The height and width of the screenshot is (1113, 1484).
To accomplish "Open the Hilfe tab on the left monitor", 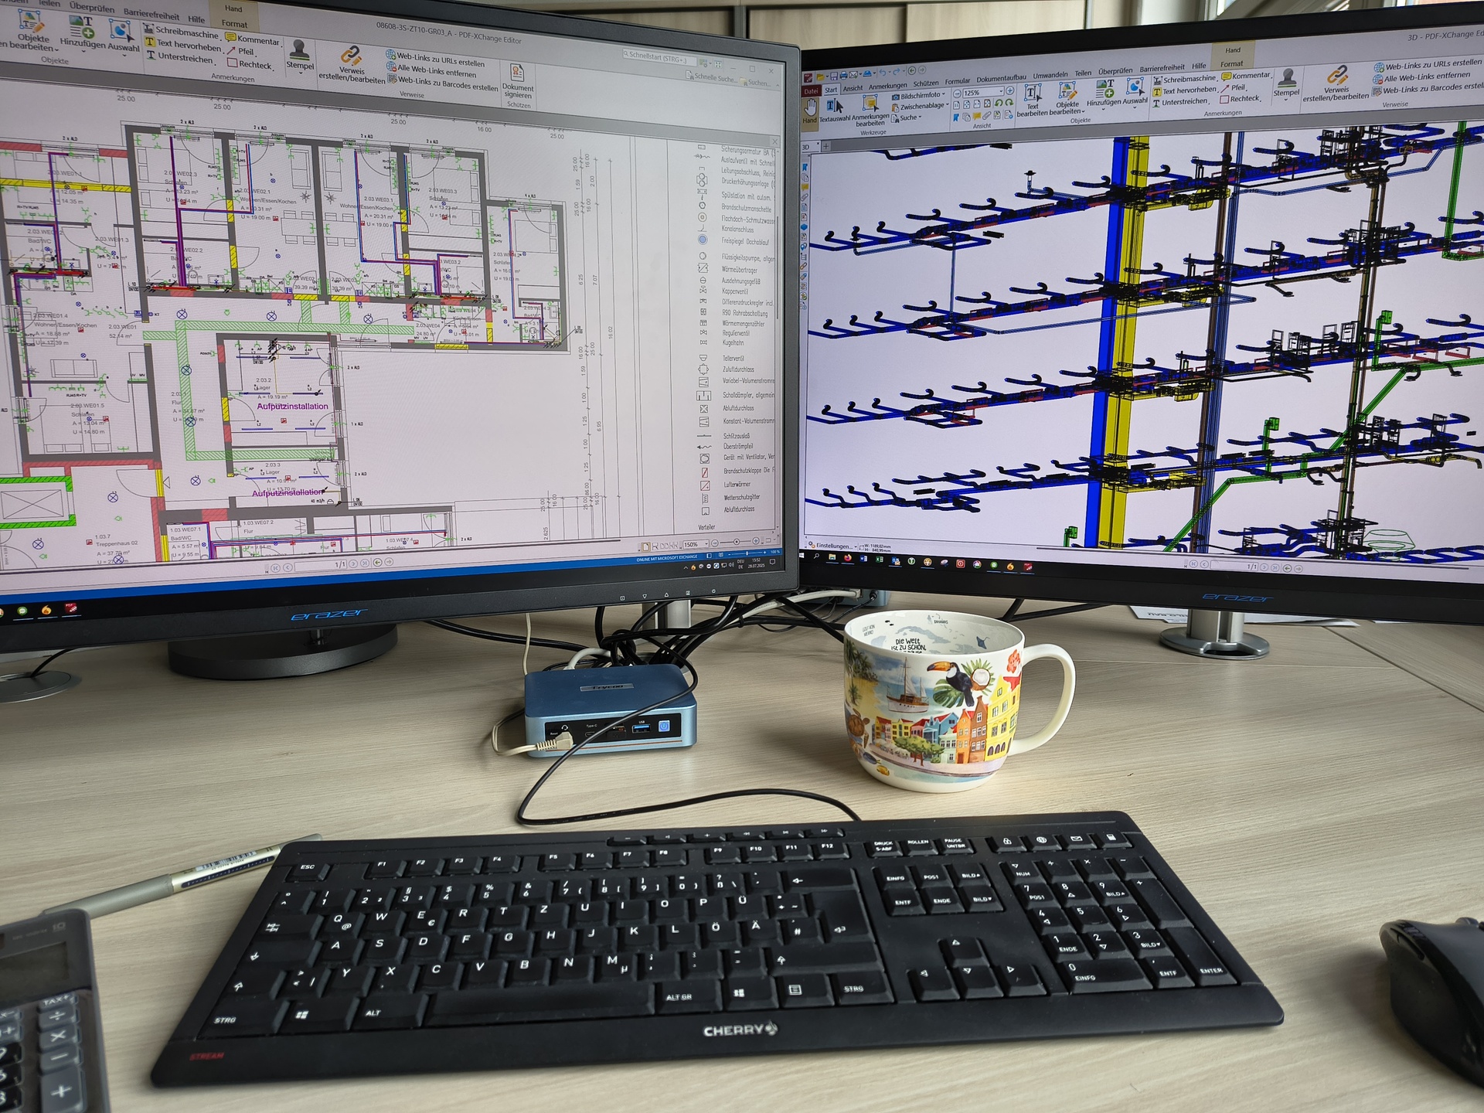I will (x=196, y=19).
